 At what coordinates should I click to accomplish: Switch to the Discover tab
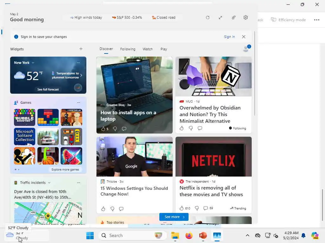click(106, 49)
